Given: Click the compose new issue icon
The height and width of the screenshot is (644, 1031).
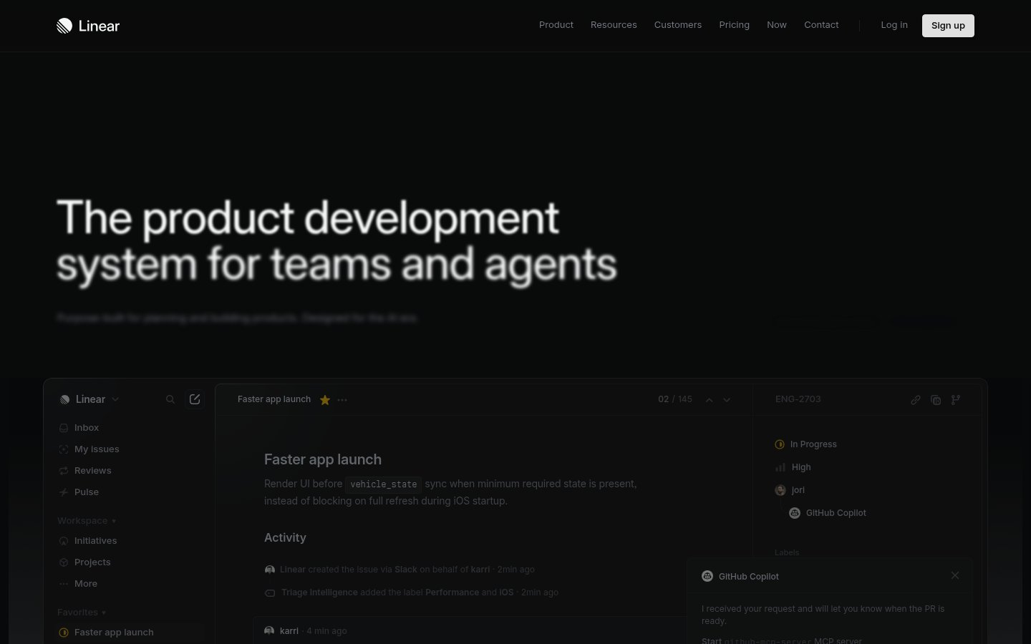Looking at the screenshot, I should [x=195, y=399].
